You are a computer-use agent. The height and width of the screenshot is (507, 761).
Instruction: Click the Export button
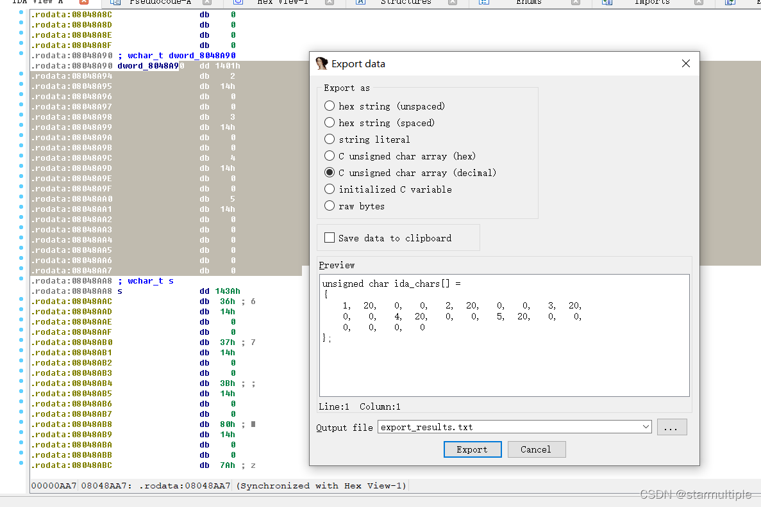472,449
